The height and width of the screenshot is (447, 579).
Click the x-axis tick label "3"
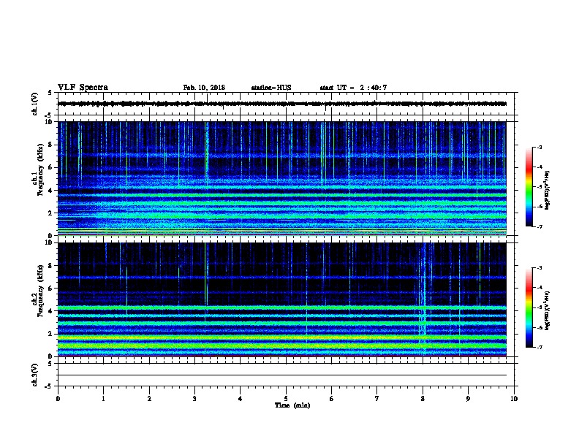click(194, 399)
